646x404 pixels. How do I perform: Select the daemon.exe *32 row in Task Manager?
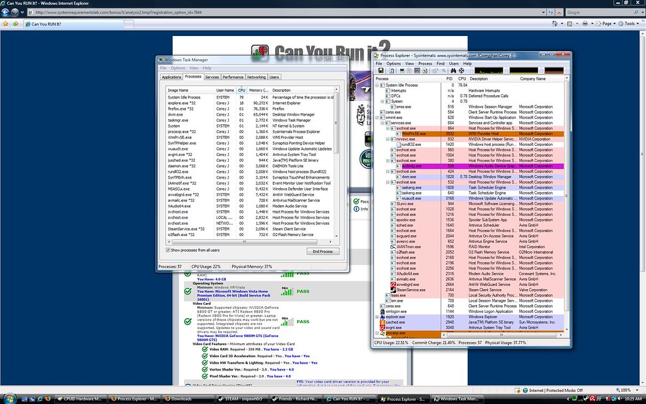(x=250, y=166)
